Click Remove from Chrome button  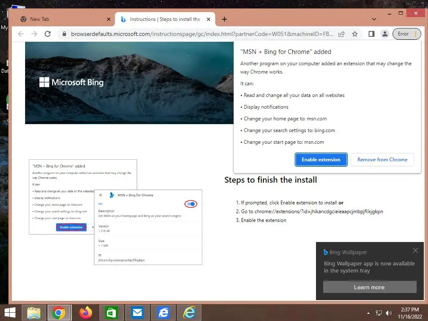click(x=382, y=160)
